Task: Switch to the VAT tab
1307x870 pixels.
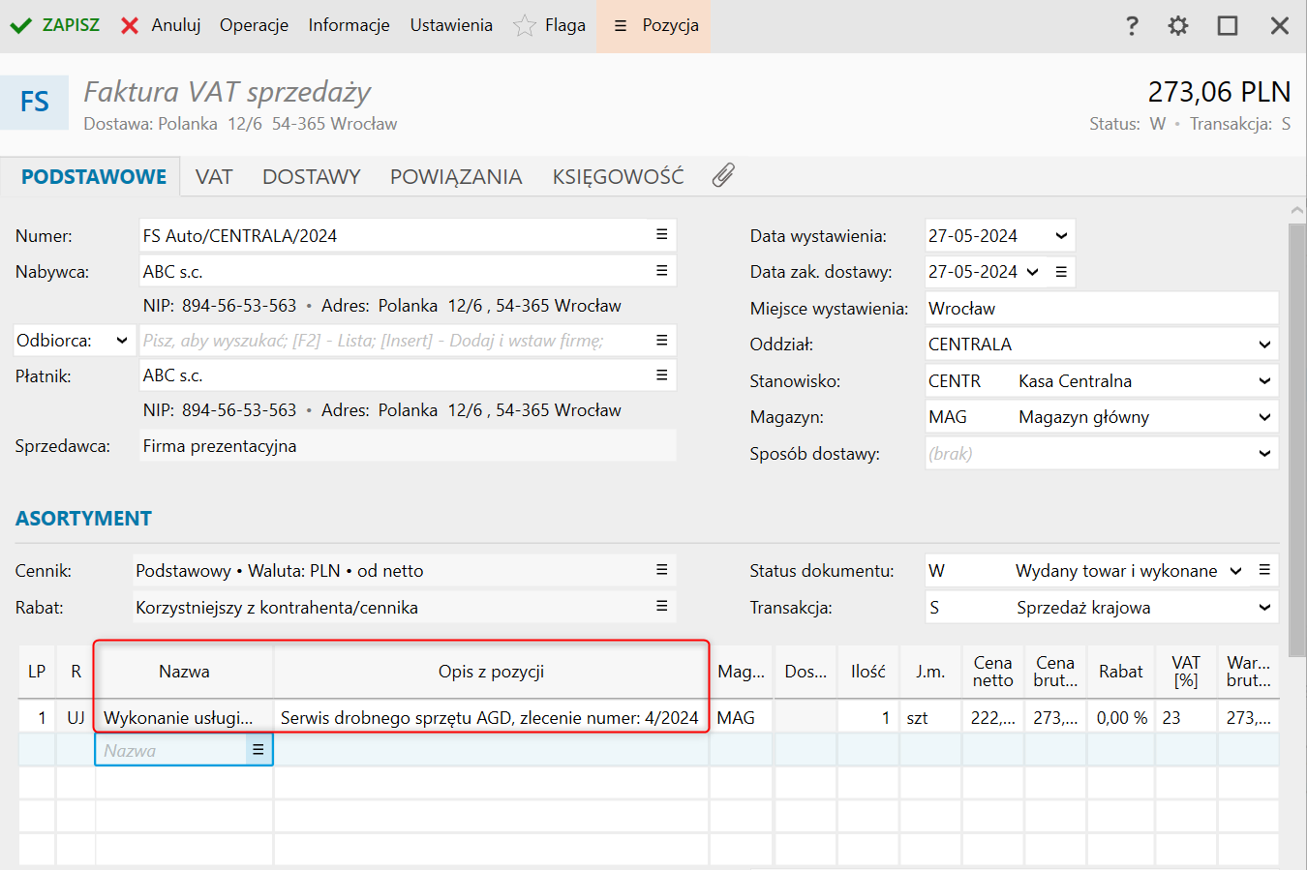Action: [214, 177]
